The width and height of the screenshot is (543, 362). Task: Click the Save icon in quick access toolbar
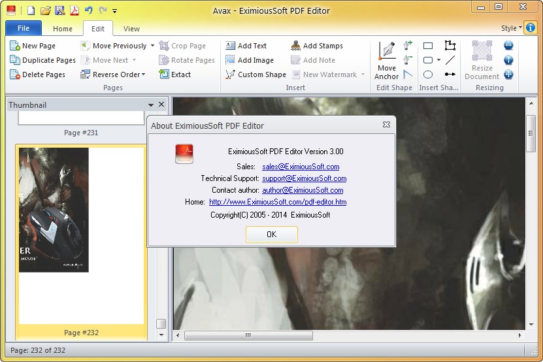pos(60,10)
